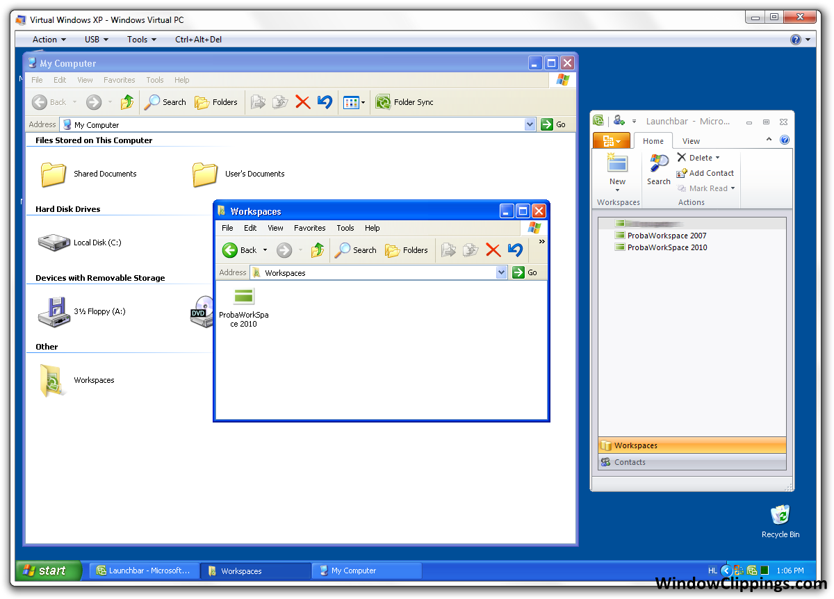Viewport: 834px width, 599px height.
Task: Click Go button in Workspaces window
Action: [x=525, y=272]
